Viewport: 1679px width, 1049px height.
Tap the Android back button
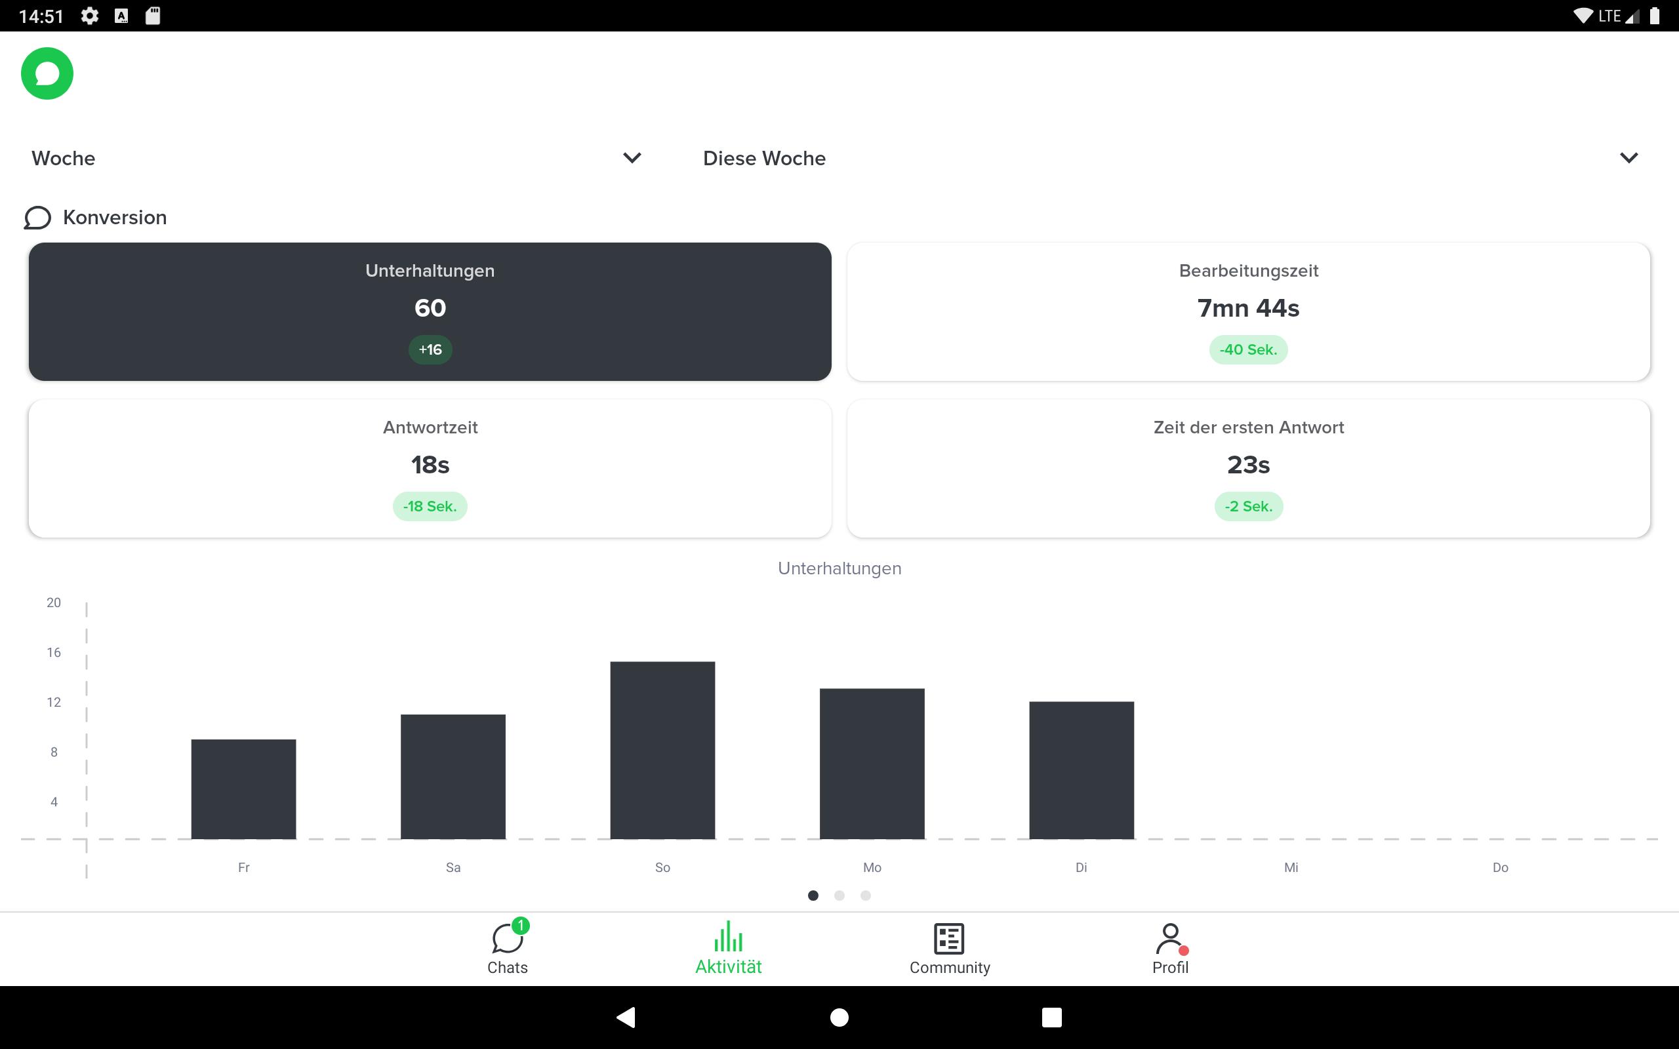pos(626,1017)
